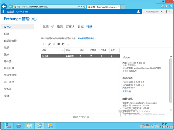Open more options ellipsis in toolbar
The height and width of the screenshot is (130, 174).
[x=68, y=44]
